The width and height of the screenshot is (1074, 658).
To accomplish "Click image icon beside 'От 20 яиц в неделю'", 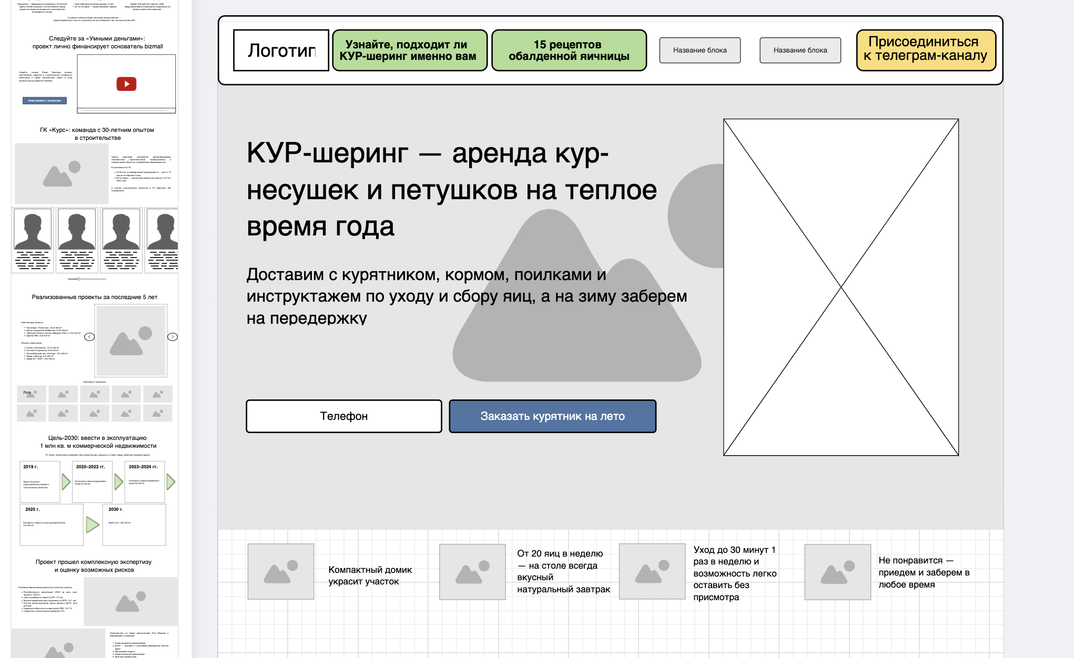I will pyautogui.click(x=472, y=571).
